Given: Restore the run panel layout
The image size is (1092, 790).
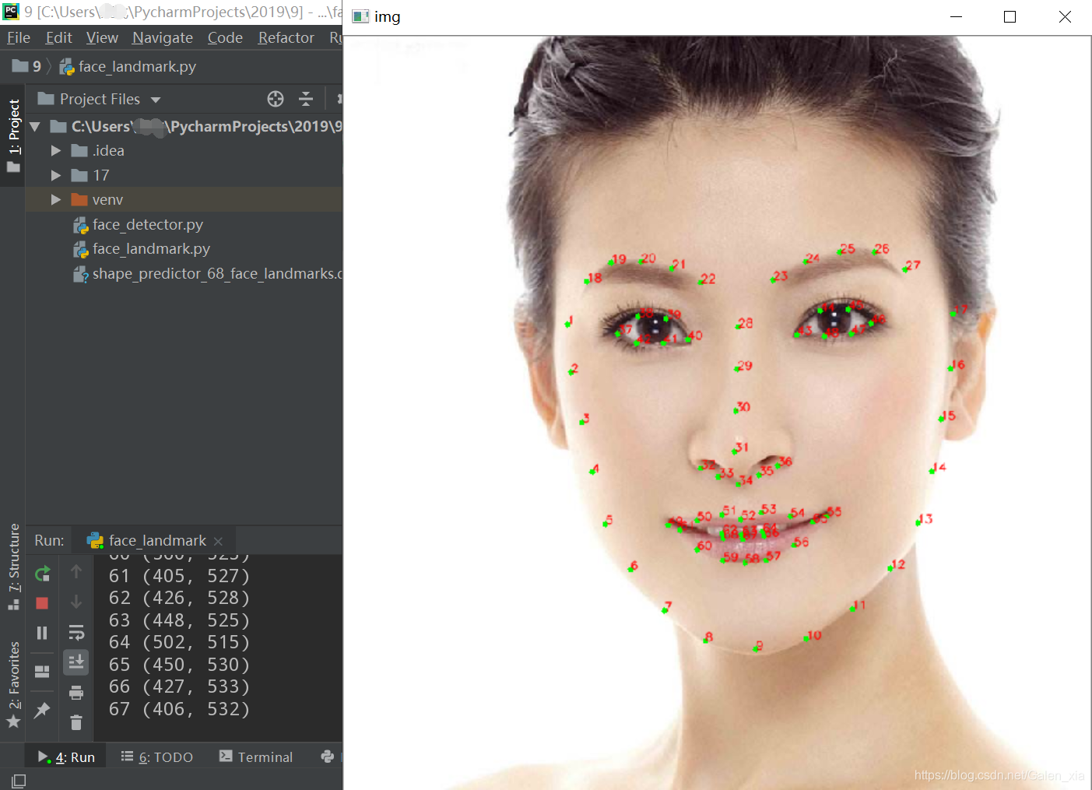Looking at the screenshot, I should 42,671.
